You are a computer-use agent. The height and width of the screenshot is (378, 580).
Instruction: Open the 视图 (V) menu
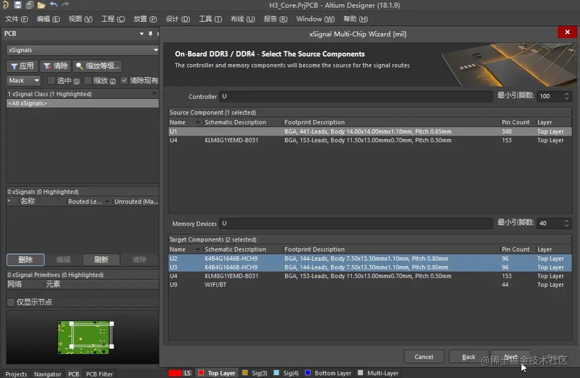80,19
